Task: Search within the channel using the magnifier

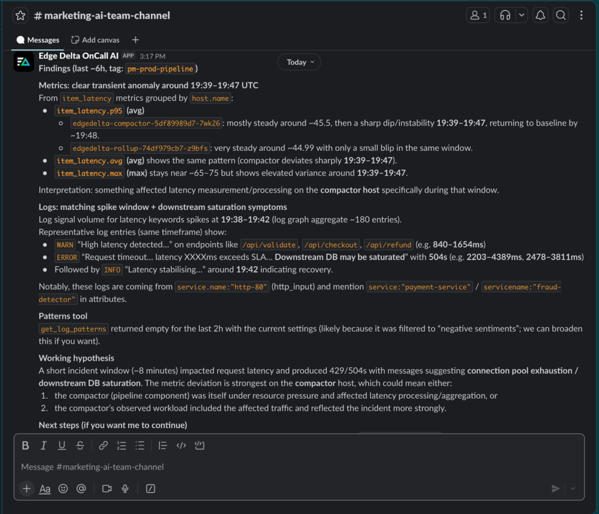Action: coord(560,16)
